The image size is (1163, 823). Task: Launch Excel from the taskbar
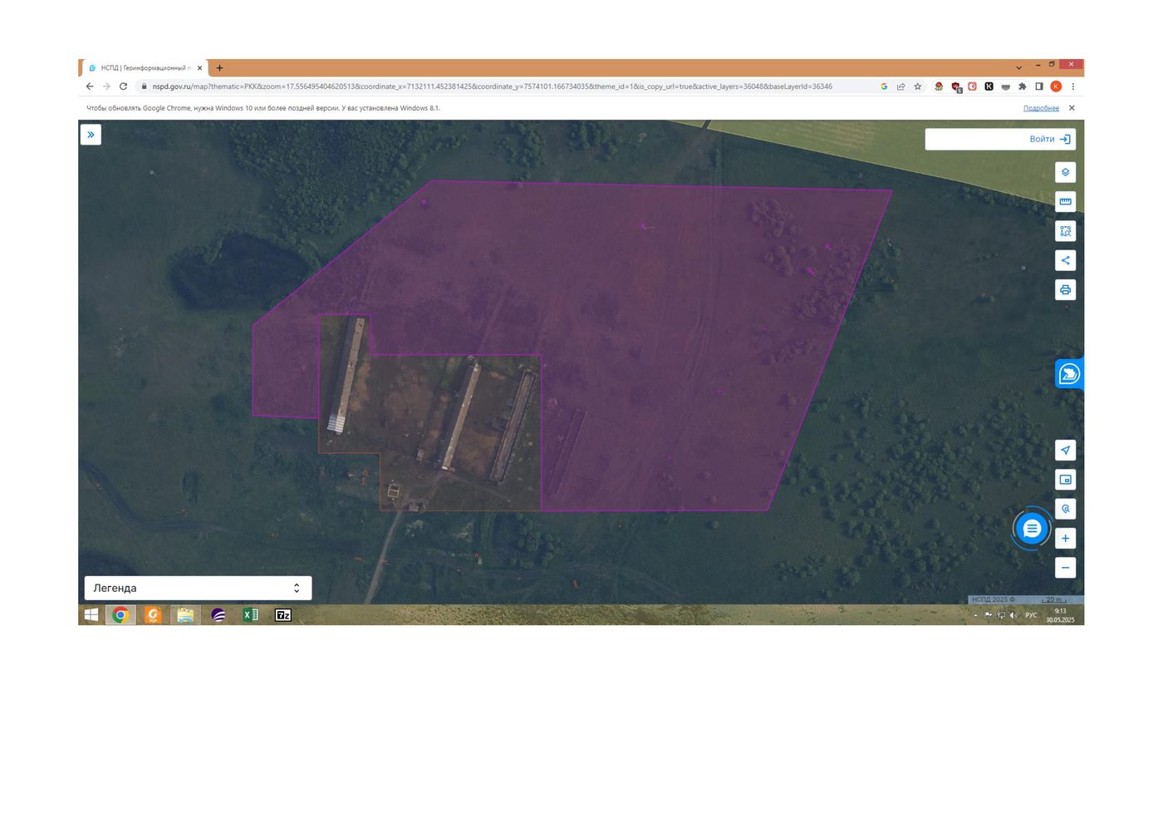tap(250, 615)
